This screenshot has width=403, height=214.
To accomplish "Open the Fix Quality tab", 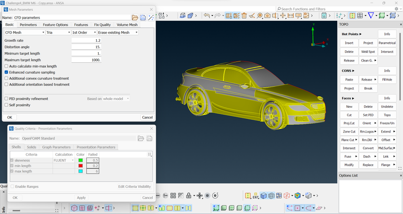I will pos(102,25).
